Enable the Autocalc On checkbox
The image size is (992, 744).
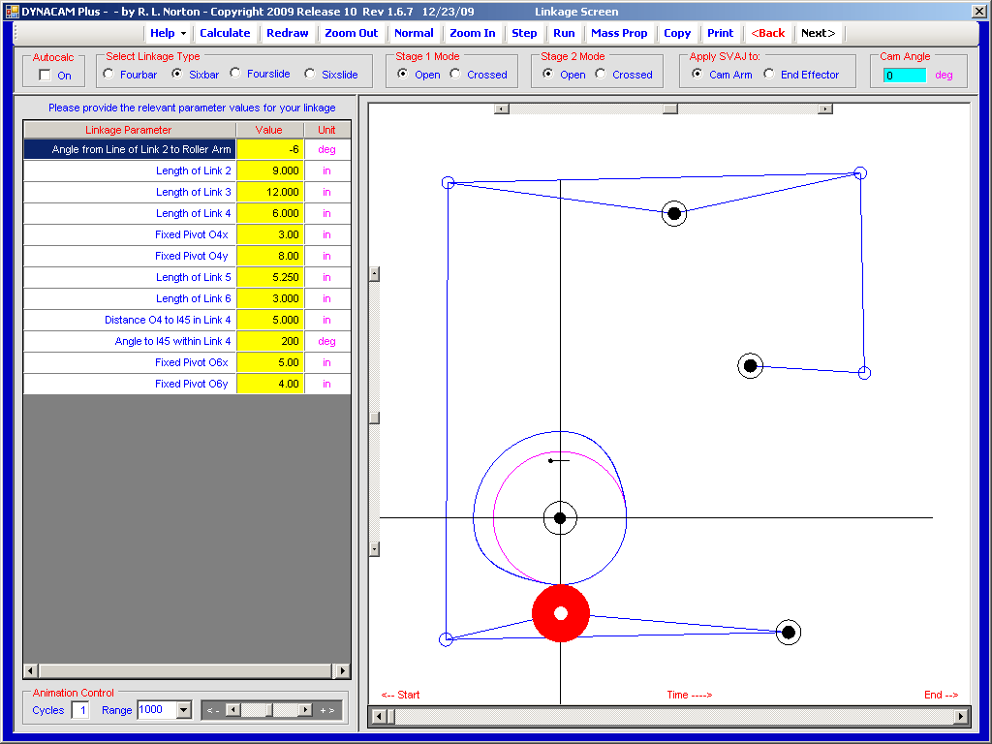pyautogui.click(x=45, y=76)
